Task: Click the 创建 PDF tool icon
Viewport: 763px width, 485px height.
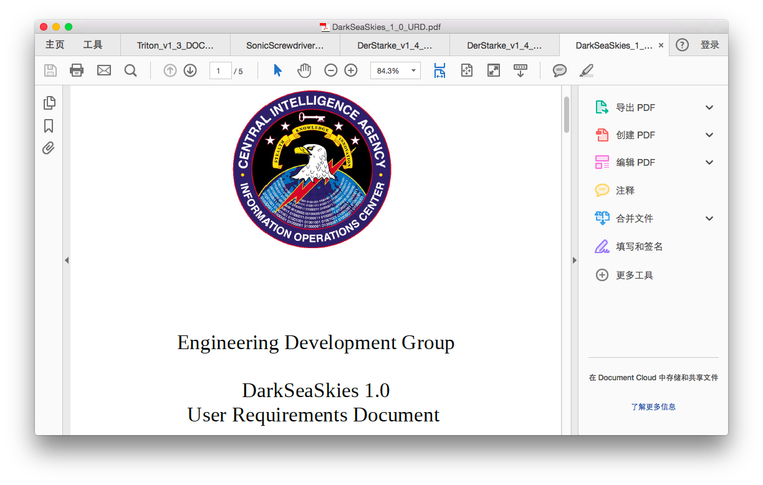Action: point(602,135)
